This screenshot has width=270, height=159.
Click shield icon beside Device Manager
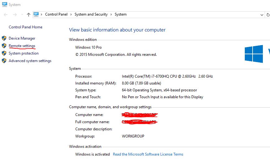pyautogui.click(x=4, y=38)
